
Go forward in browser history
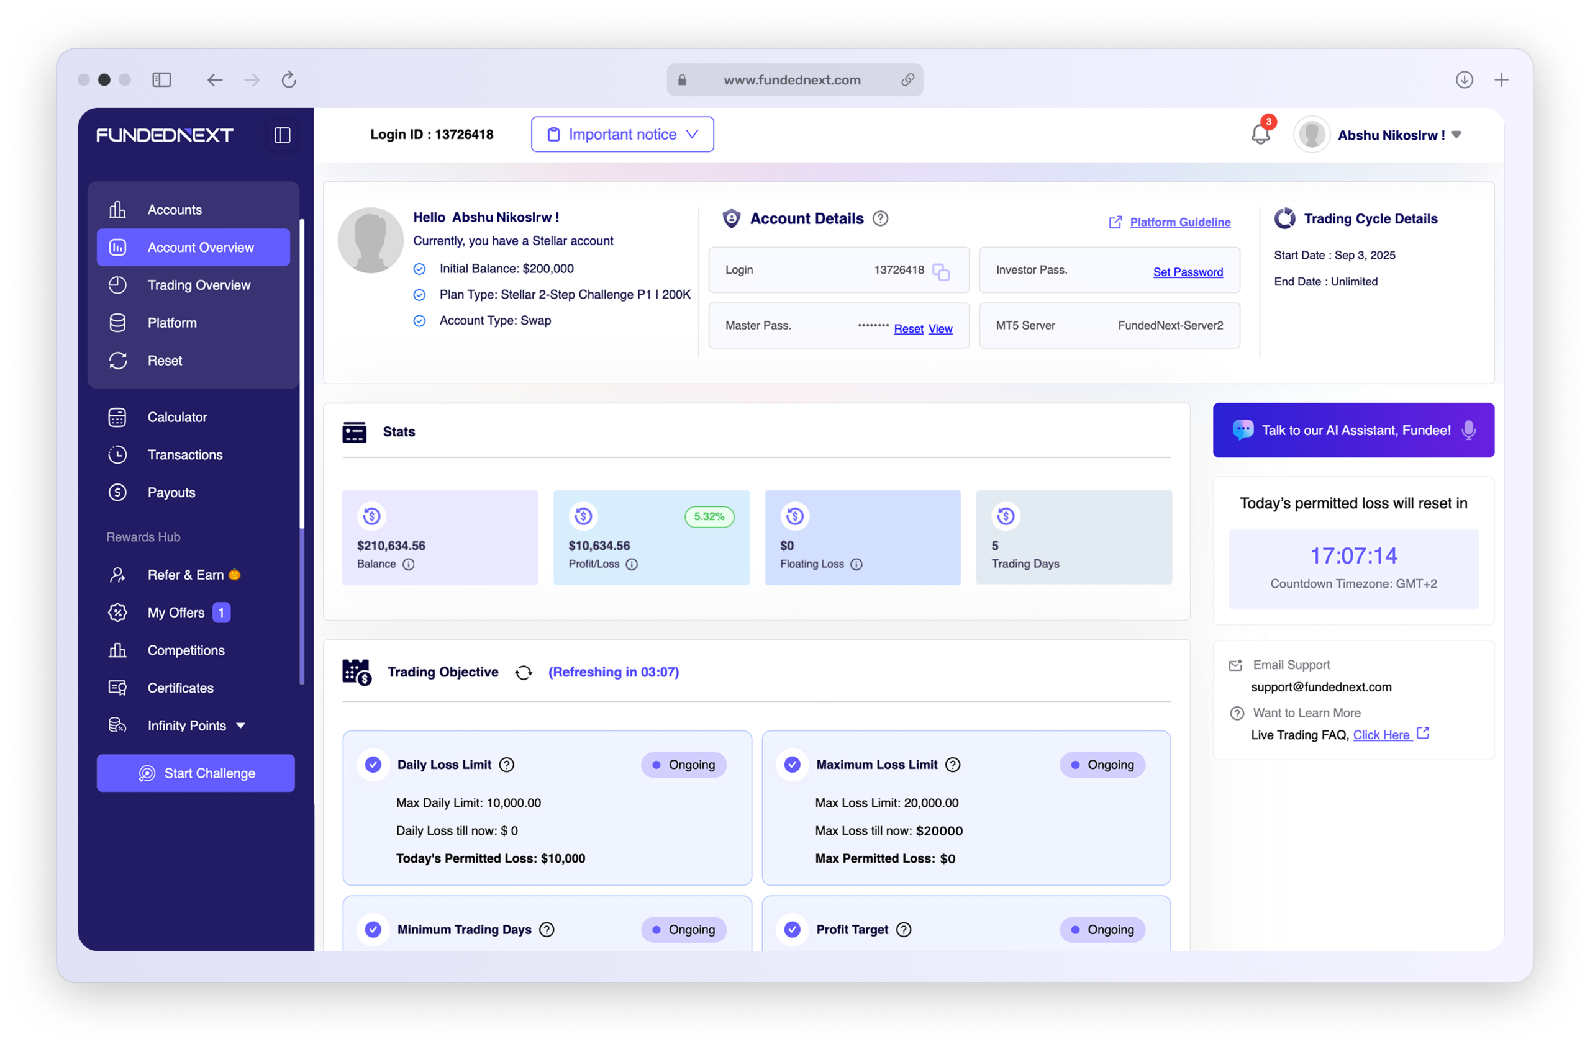point(252,80)
